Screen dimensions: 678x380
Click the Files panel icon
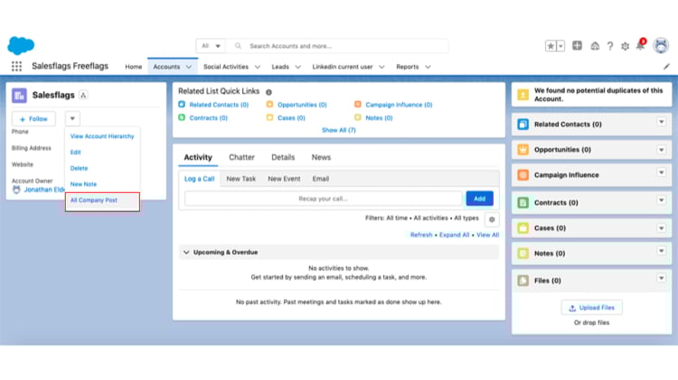click(523, 281)
